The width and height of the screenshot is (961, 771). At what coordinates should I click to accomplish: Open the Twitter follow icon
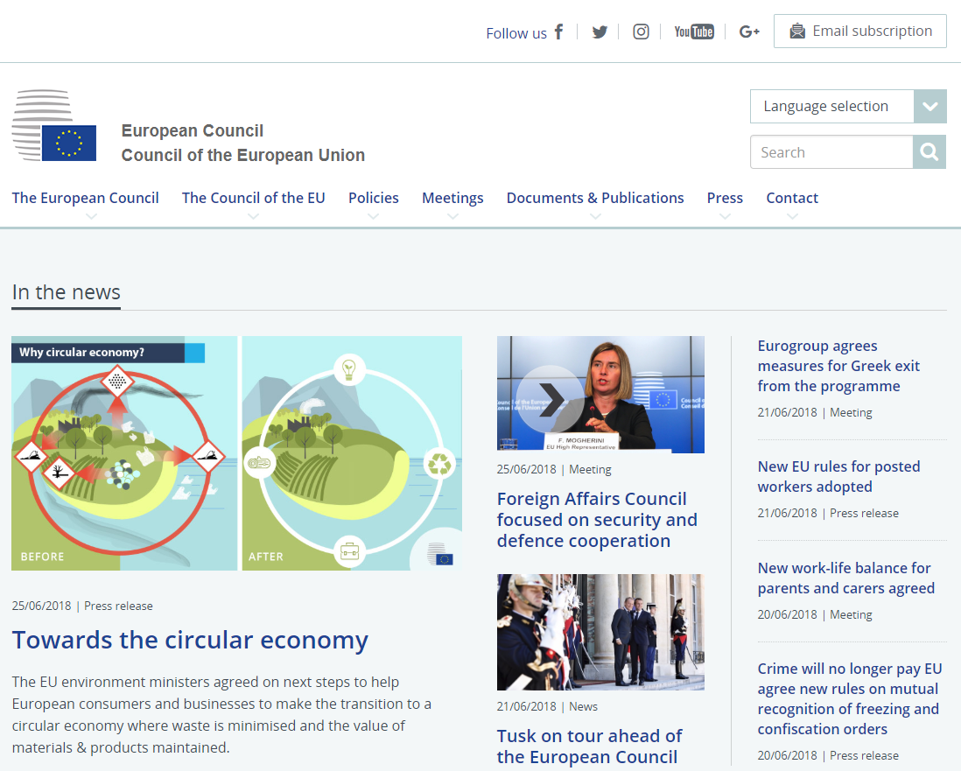pos(600,32)
